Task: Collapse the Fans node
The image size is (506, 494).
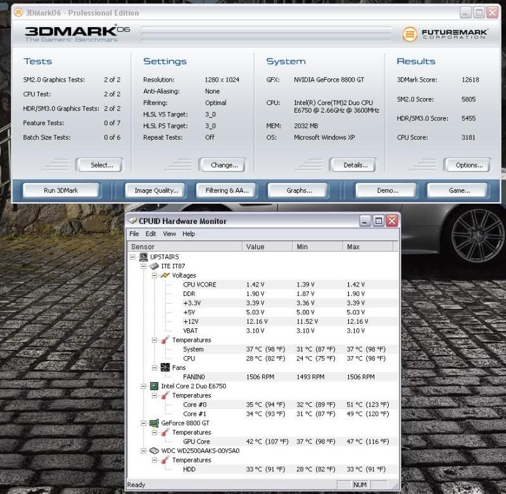Action: (x=155, y=367)
